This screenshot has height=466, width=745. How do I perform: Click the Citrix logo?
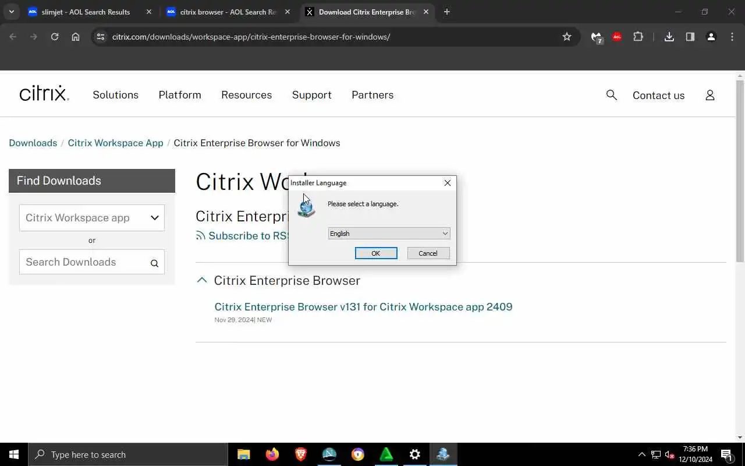pyautogui.click(x=44, y=94)
